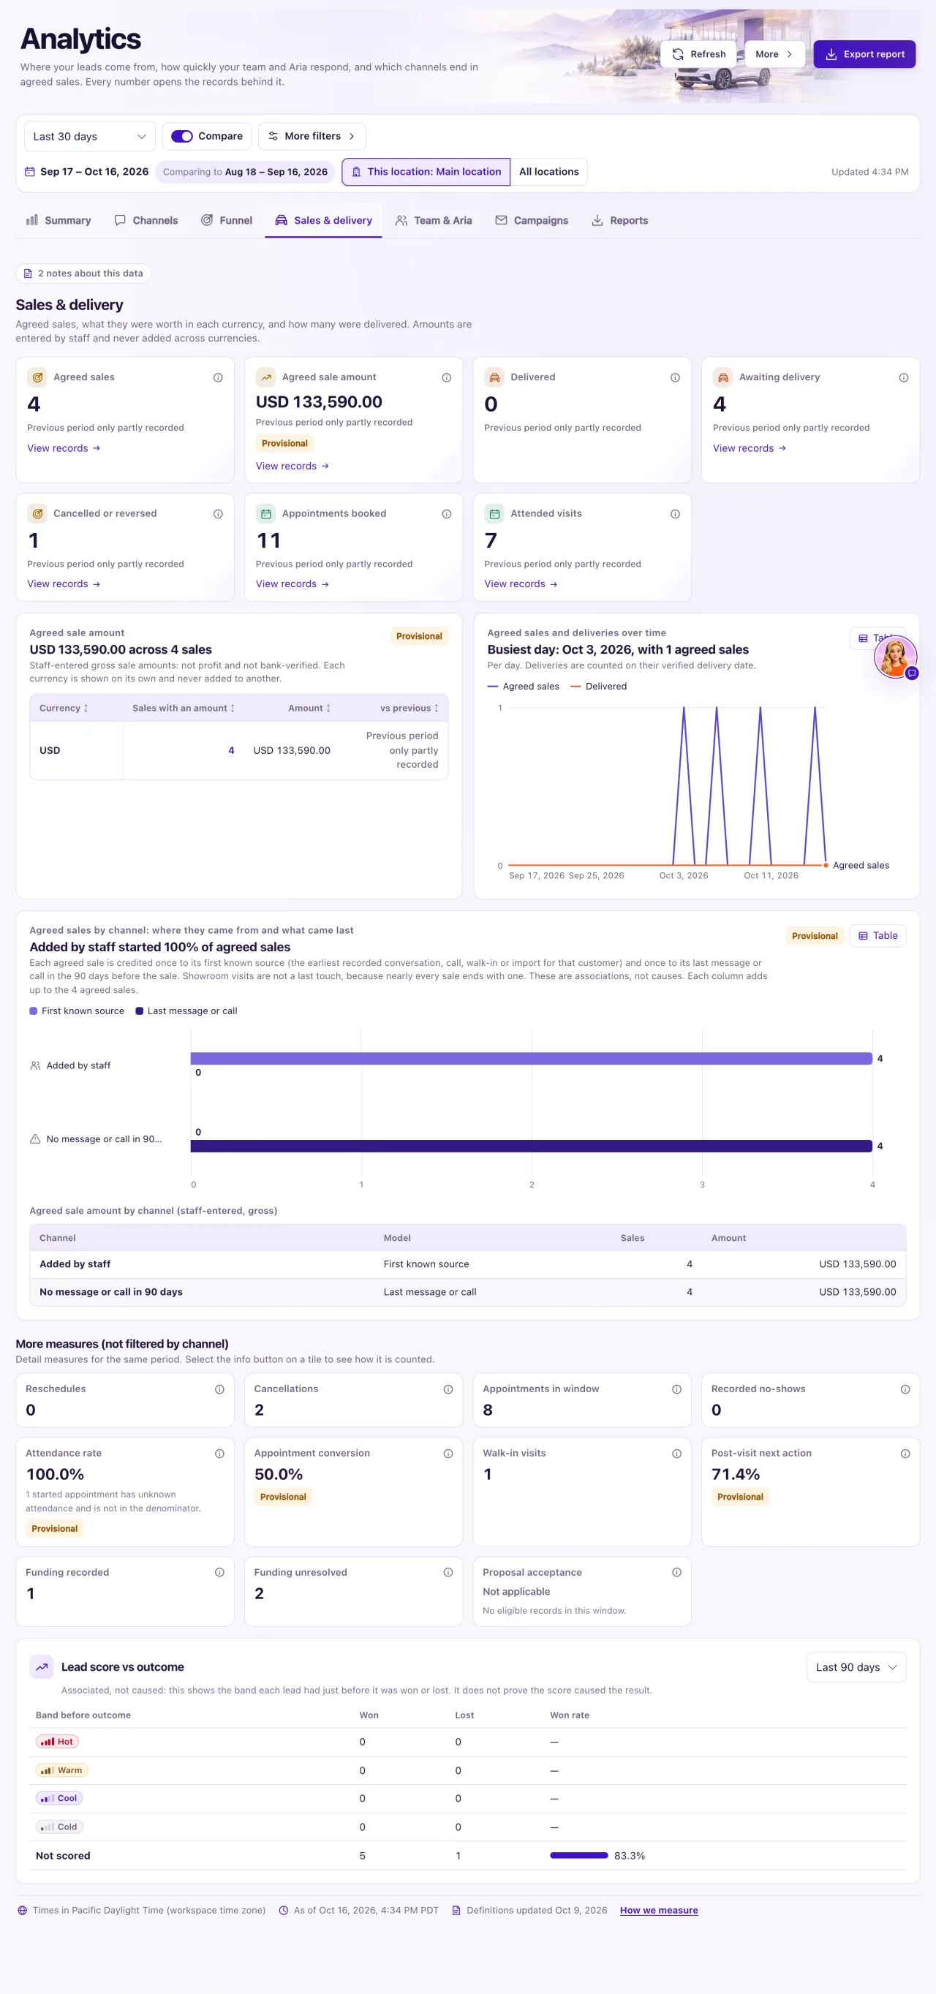Open info icon on Awaiting delivery tile
The width and height of the screenshot is (936, 1994).
pos(902,378)
